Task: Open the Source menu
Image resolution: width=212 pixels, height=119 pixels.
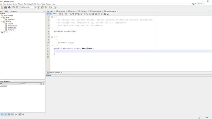Action: [15, 4]
